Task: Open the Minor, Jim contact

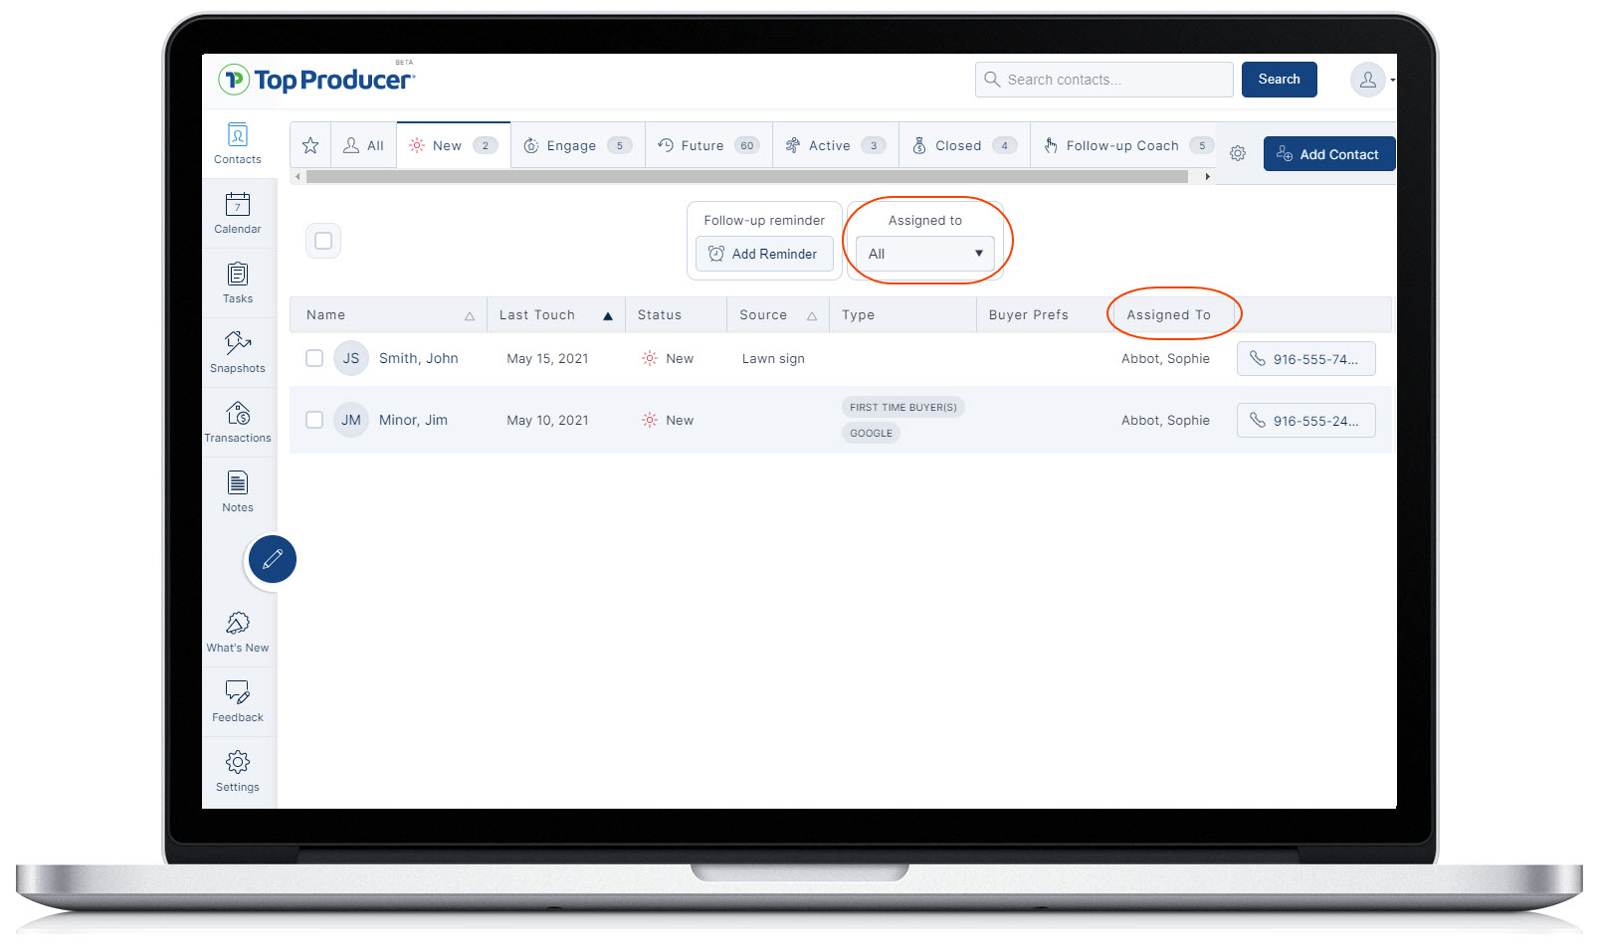Action: pyautogui.click(x=413, y=420)
